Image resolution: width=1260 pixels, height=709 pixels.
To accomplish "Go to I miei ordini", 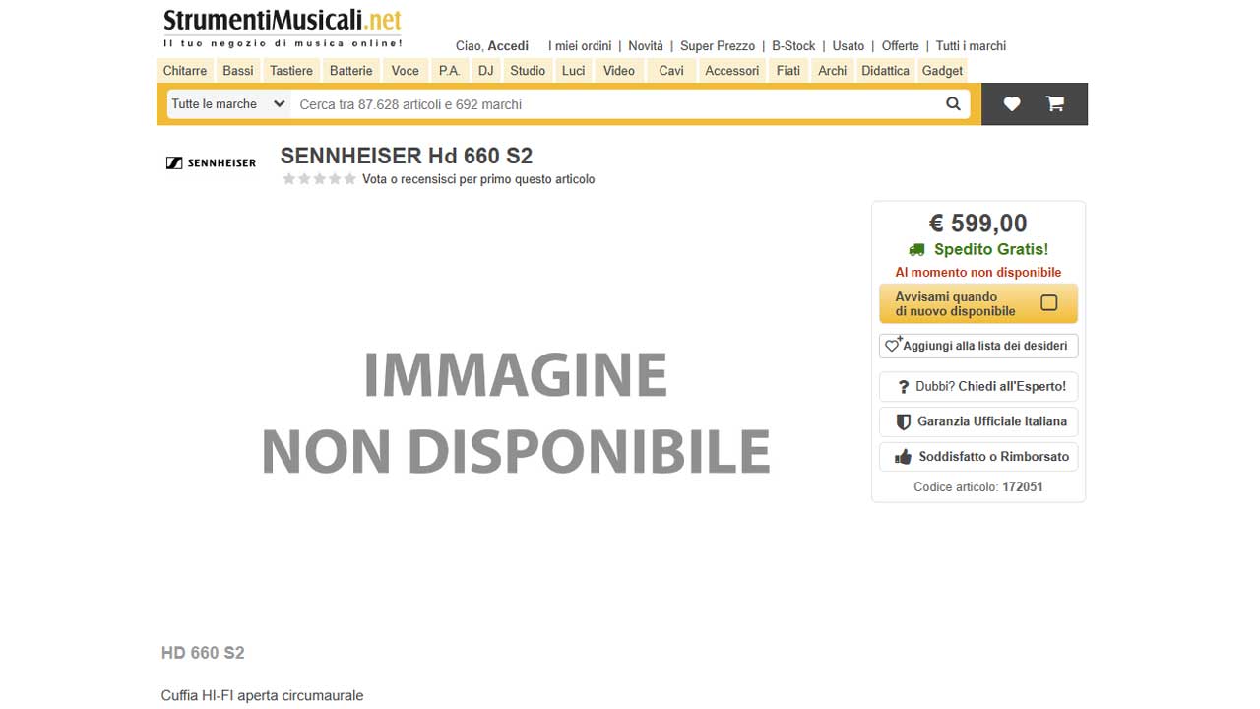I will pos(580,46).
